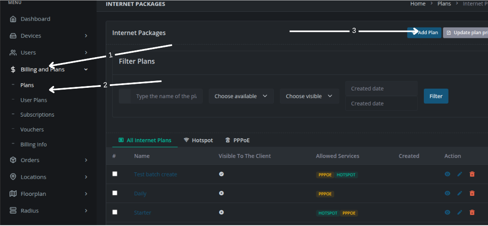
Task: Click the Locations pin icon
Action: [13, 177]
